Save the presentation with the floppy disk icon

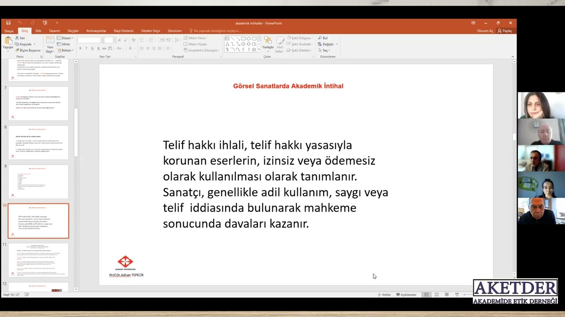point(8,23)
